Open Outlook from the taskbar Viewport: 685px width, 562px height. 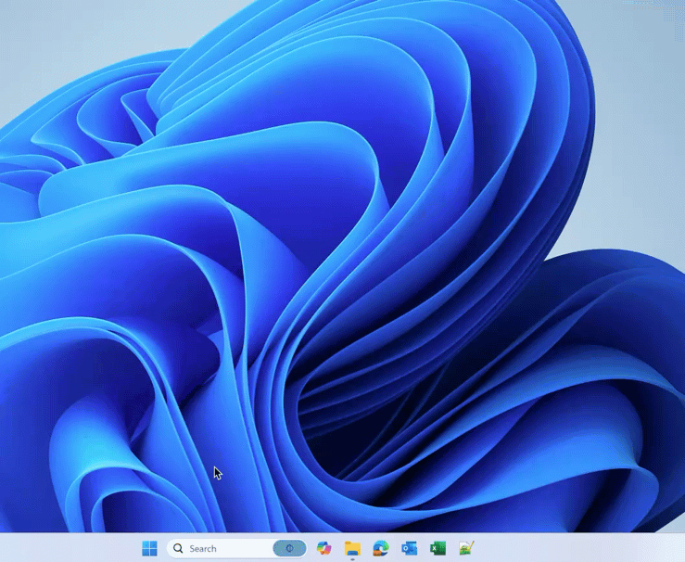(x=409, y=548)
